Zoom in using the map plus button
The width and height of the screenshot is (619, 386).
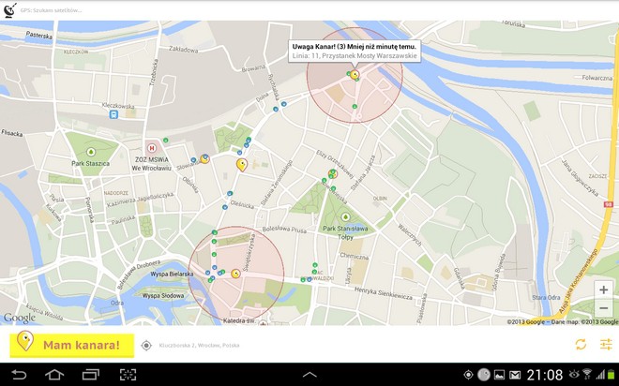tap(603, 290)
